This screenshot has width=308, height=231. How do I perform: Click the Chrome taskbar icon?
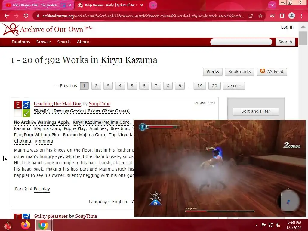43,225
